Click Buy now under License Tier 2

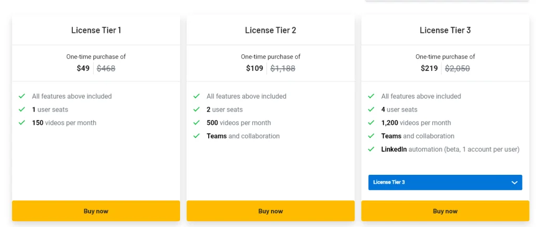pyautogui.click(x=271, y=211)
